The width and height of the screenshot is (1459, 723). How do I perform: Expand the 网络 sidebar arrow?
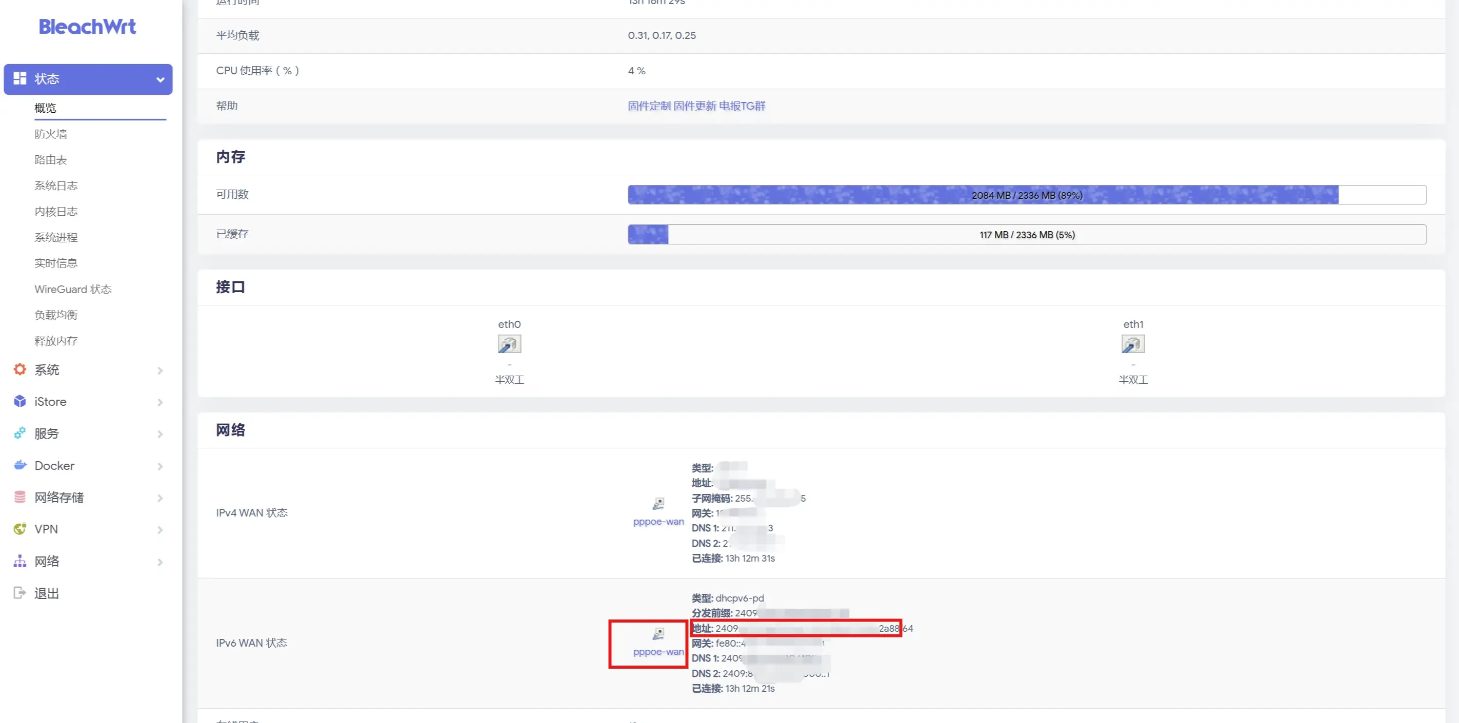[161, 562]
